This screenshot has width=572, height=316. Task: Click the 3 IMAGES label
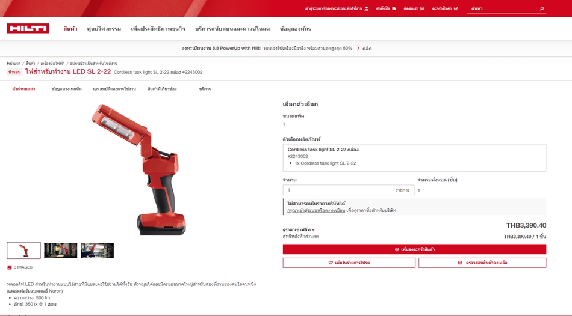coord(23,267)
